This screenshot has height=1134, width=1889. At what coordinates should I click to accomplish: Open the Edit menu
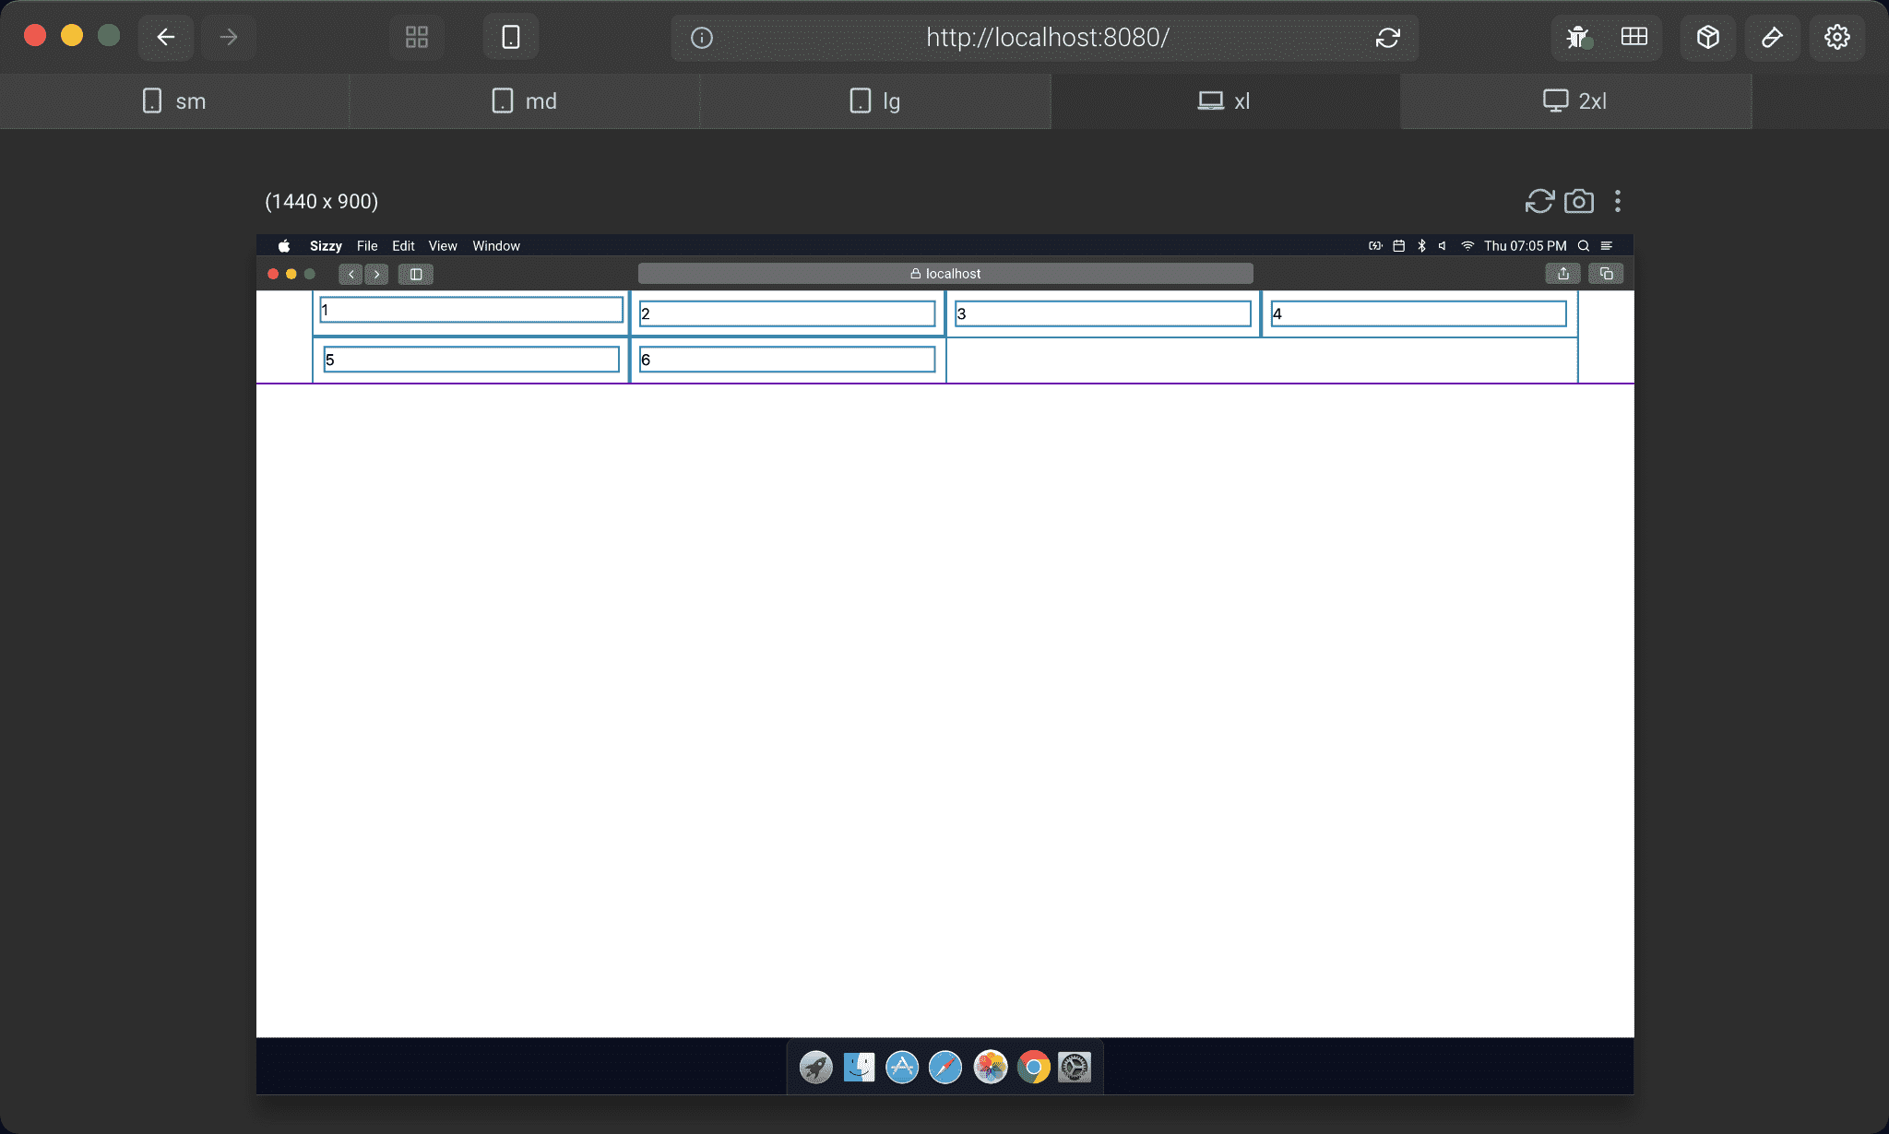(x=403, y=246)
